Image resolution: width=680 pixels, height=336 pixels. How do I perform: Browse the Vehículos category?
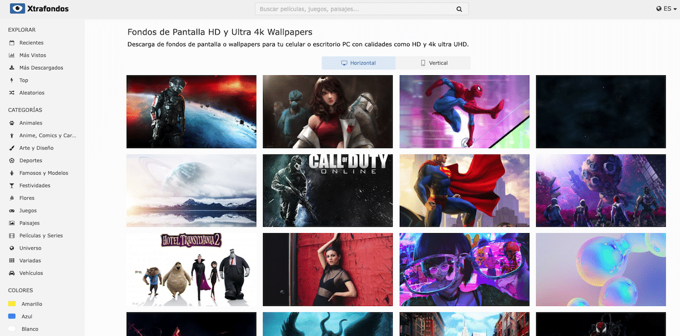point(31,273)
